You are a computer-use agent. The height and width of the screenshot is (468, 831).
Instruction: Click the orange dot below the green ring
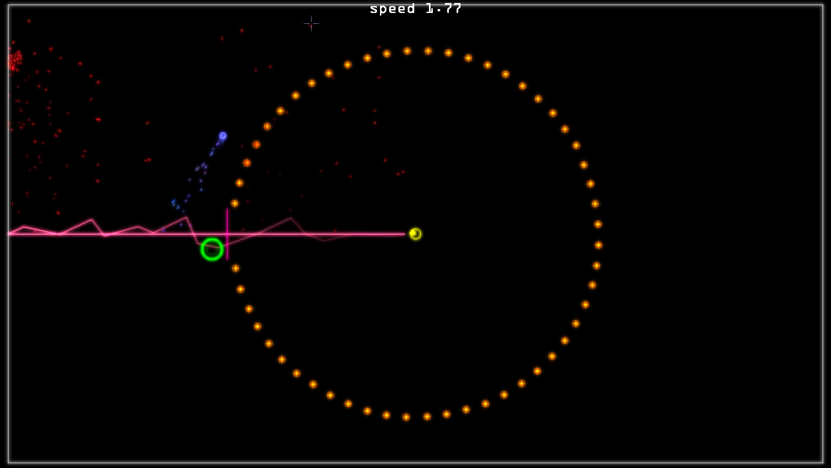click(236, 268)
